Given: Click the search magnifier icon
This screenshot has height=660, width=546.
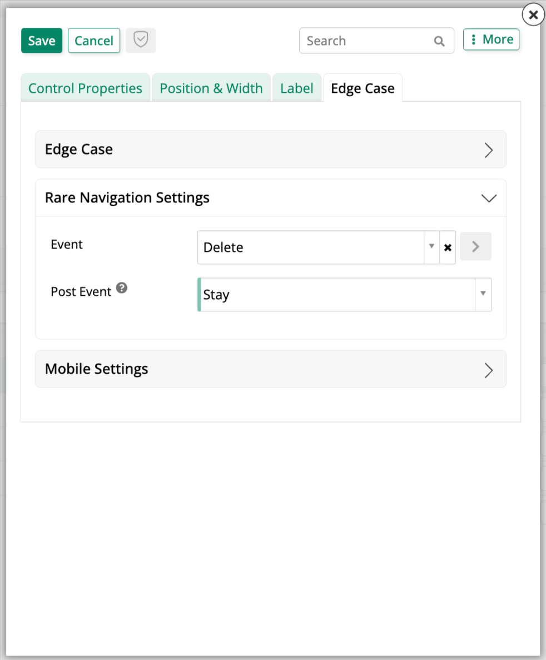Looking at the screenshot, I should (x=439, y=41).
